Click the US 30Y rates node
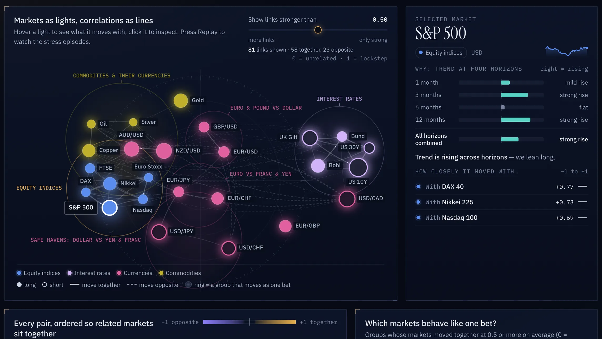The image size is (602, 339). 369,148
